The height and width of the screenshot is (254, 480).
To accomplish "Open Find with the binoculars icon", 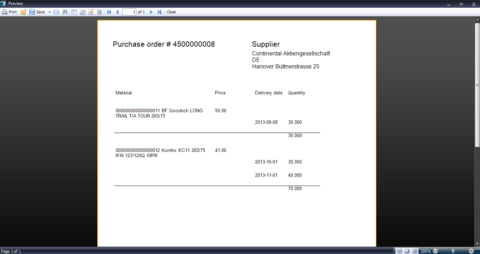I will pos(65,12).
